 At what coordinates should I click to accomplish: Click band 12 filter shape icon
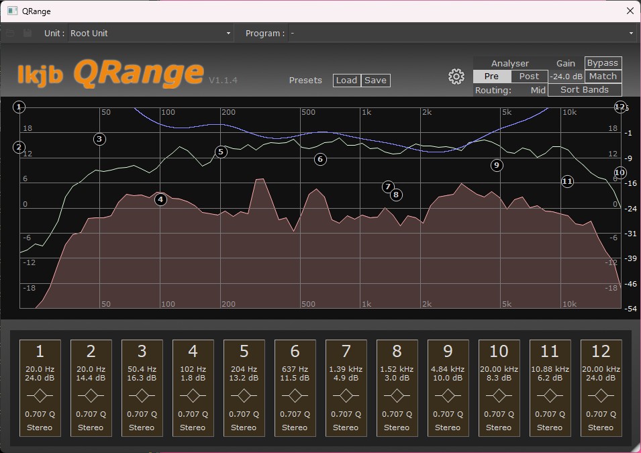pyautogui.click(x=601, y=395)
